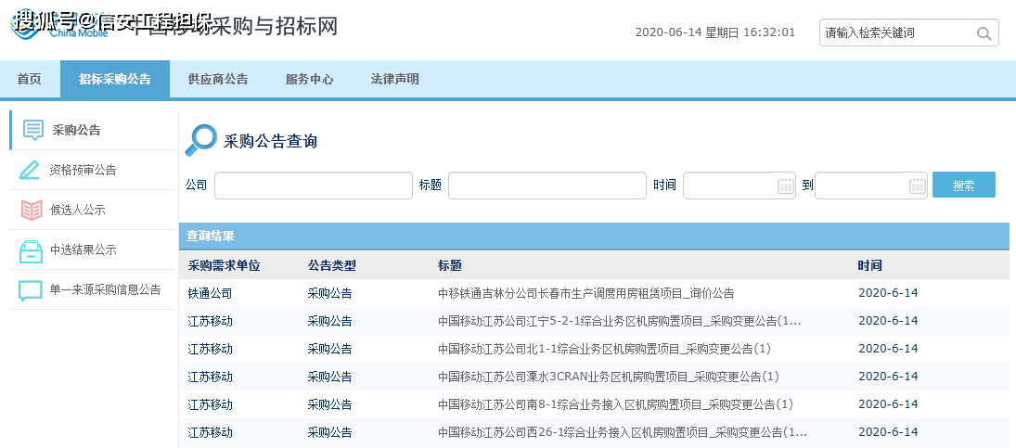Click the 时间 column header in results
Image resolution: width=1016 pixels, height=448 pixels.
[869, 265]
